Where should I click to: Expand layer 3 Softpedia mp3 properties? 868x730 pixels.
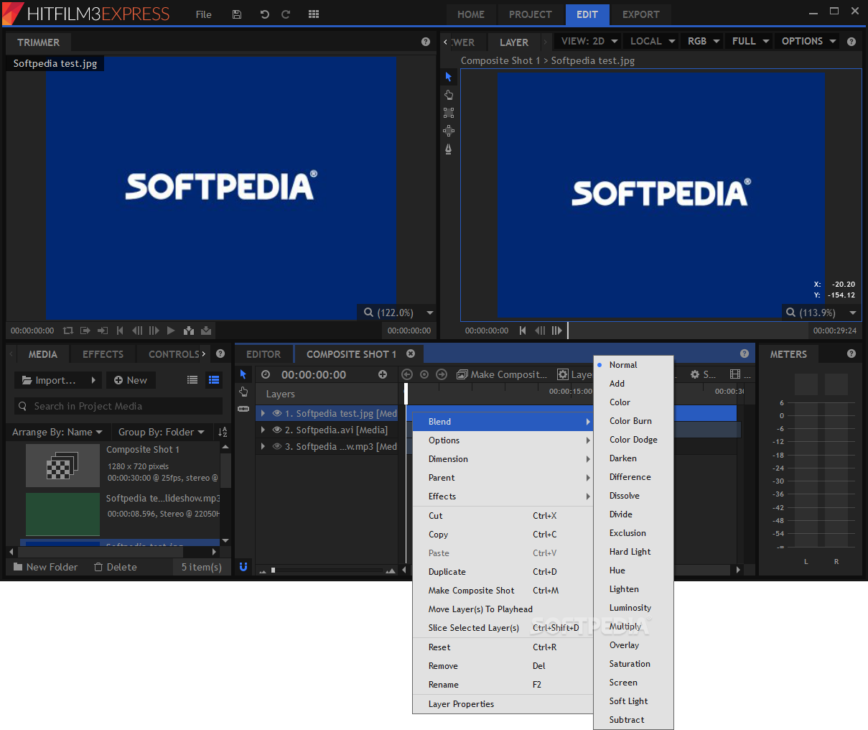pos(263,446)
